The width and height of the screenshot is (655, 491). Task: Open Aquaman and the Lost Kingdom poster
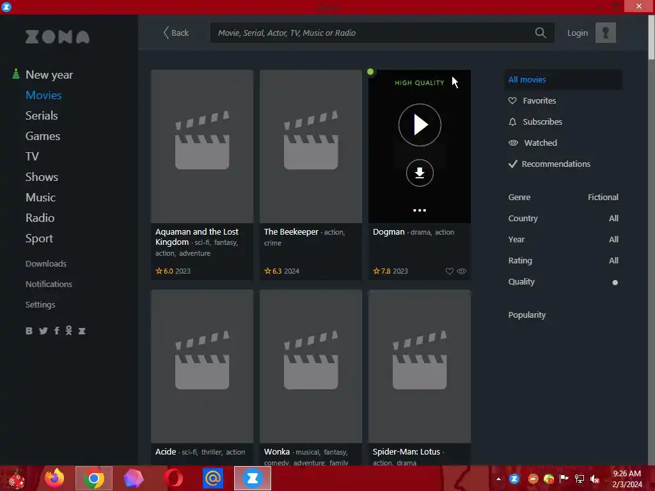click(x=201, y=146)
